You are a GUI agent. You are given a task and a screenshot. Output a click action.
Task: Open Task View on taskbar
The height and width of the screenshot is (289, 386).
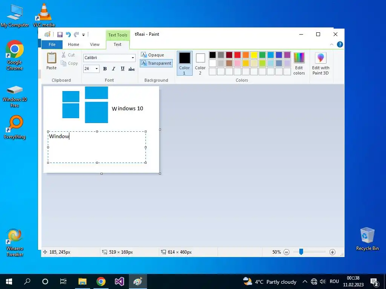pos(63,281)
